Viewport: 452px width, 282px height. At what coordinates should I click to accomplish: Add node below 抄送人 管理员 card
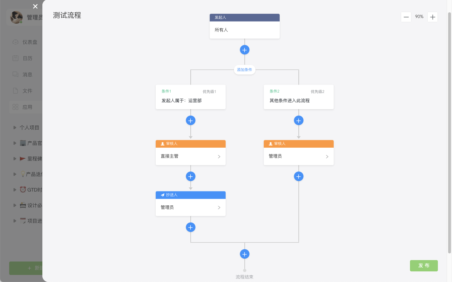pos(191,227)
